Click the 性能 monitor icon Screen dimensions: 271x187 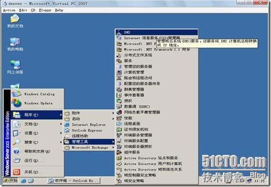(x=119, y=118)
